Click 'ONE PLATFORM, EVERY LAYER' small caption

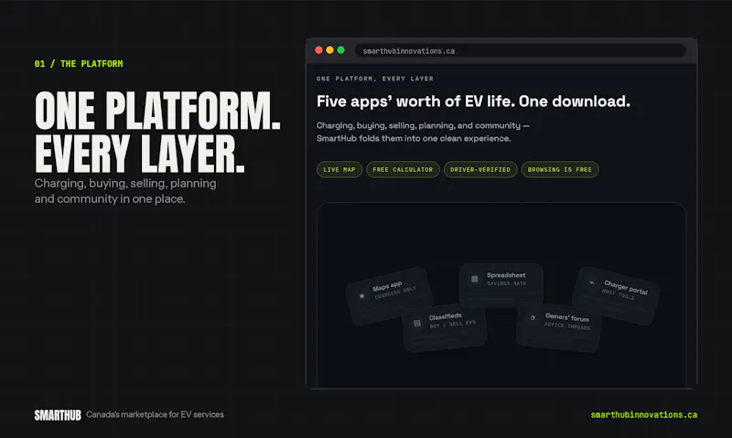click(x=375, y=79)
